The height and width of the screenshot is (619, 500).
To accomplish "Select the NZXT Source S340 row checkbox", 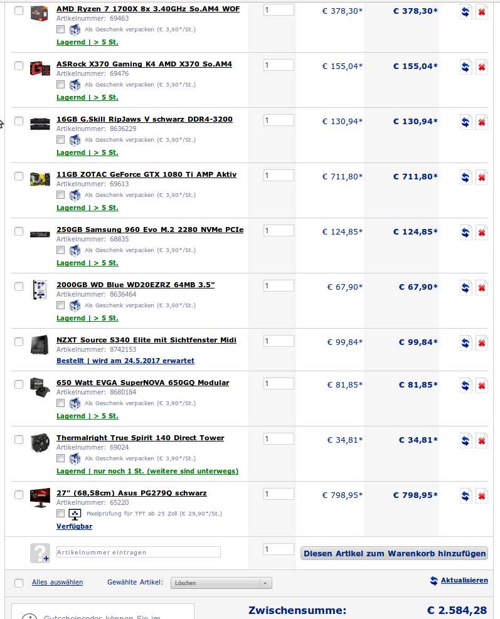I will click(19, 342).
